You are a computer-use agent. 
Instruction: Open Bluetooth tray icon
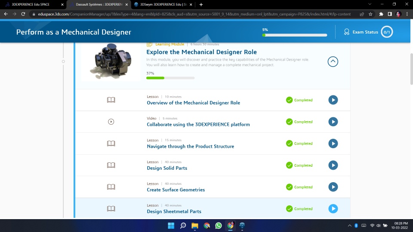[356, 226]
